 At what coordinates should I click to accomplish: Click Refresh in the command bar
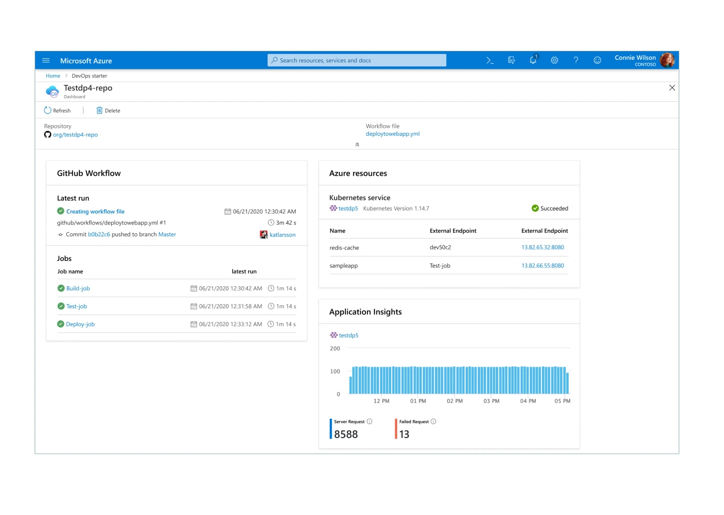click(57, 111)
